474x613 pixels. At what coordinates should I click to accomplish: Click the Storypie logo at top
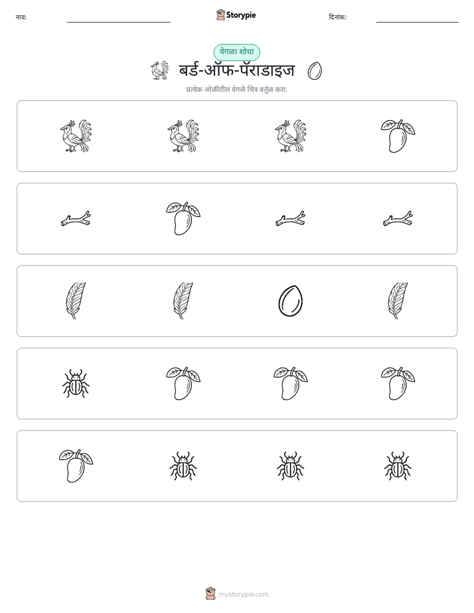[236, 15]
